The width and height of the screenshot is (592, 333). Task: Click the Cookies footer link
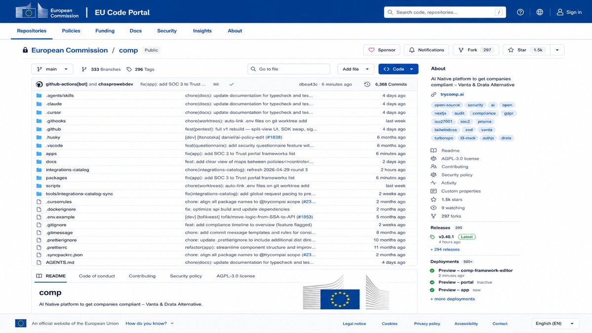coord(389,324)
